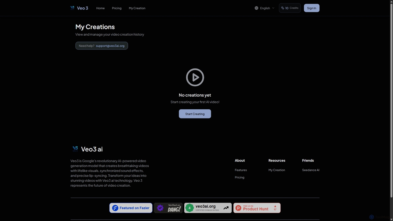Open the Product Hunt badge
Image resolution: width=393 pixels, height=221 pixels.
tap(257, 208)
